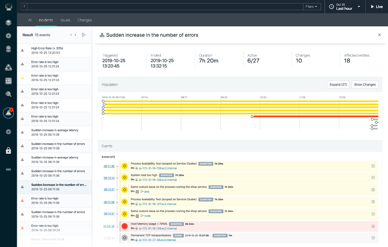
Task: Open the Kubernetes wheel icon in sidebar
Action: pos(8,36)
